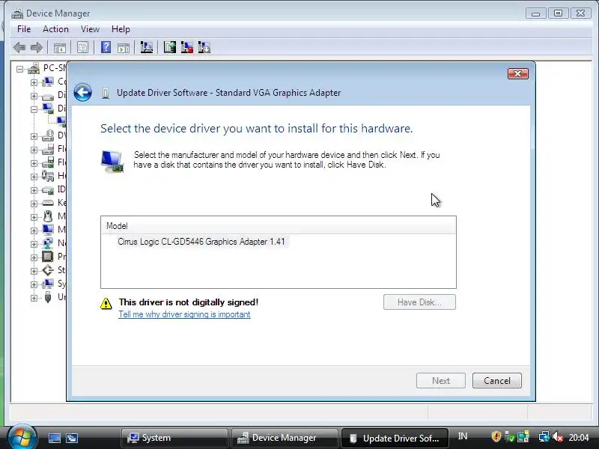Expand the IDE ATA/ATAPI controllers node

tap(34, 190)
